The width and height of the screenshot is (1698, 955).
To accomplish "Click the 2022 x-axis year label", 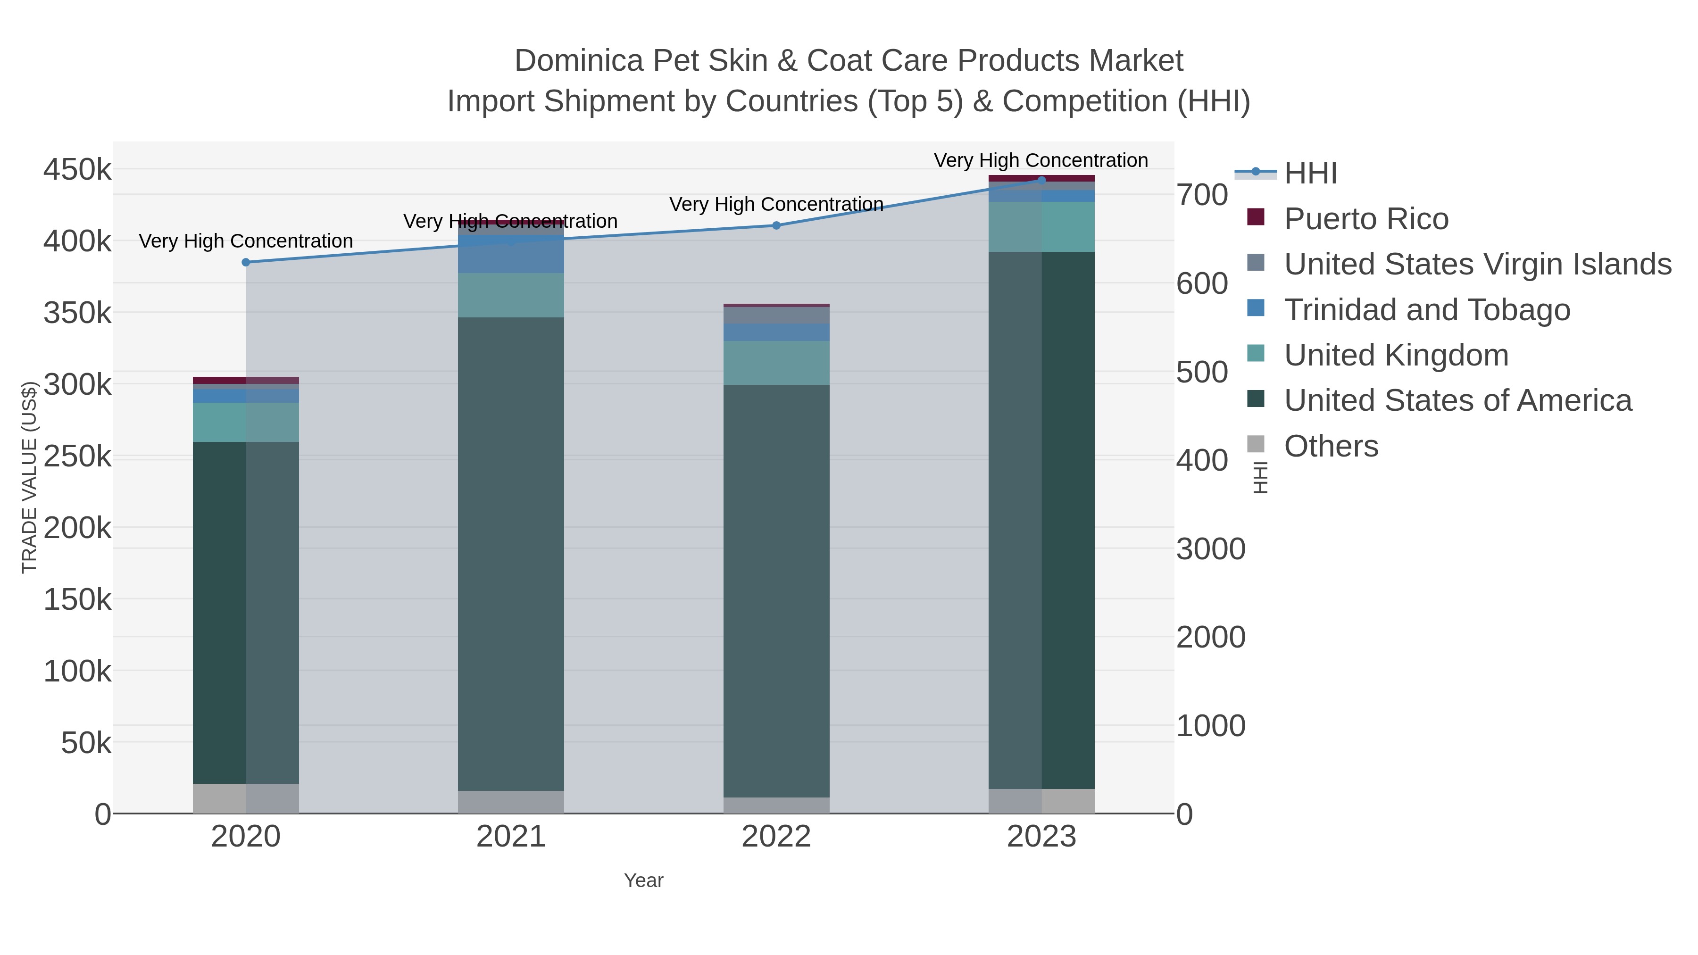I will click(776, 837).
